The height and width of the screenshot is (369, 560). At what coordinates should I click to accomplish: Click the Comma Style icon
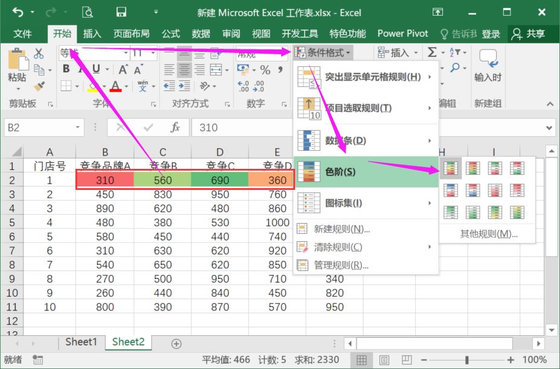coord(281,69)
